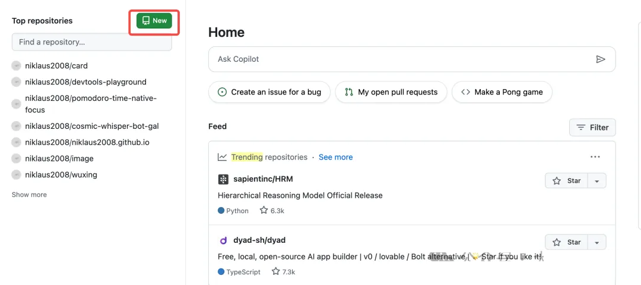Click avatar icon next to niklaus2008/card

(x=17, y=65)
